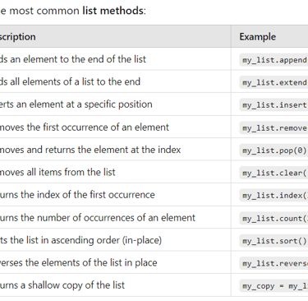The width and height of the screenshot is (308, 301).
Task: Click the my_list.insert code example
Action: [274, 104]
